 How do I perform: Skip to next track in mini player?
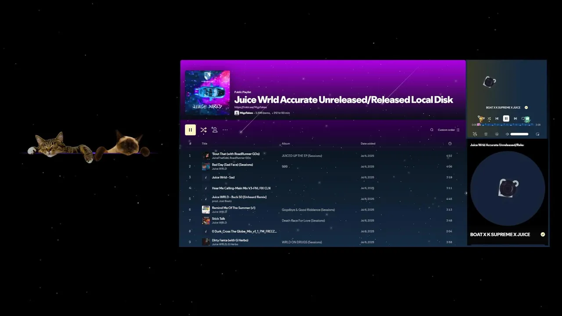(x=515, y=118)
